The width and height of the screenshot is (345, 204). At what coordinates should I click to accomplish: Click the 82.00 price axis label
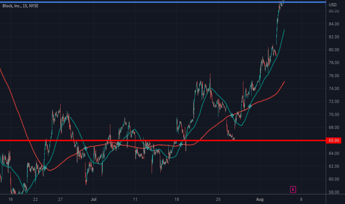click(334, 37)
